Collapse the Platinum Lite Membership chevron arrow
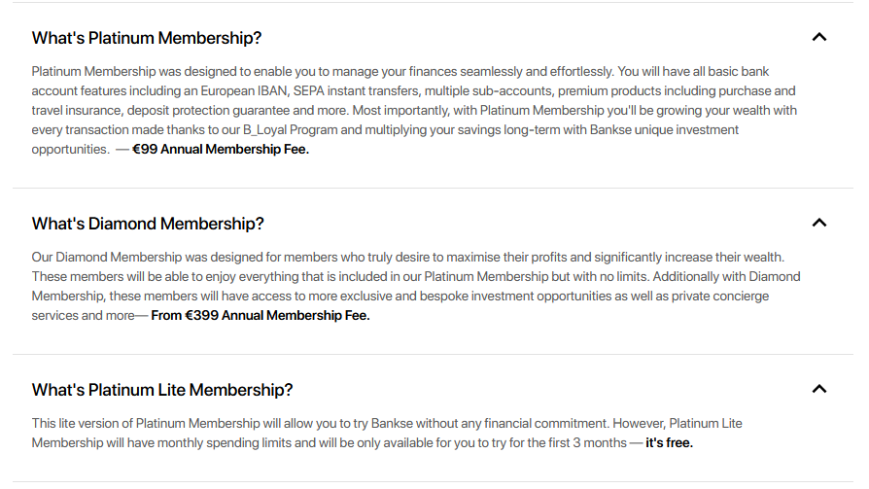Viewport: 869px width, 489px height. pos(818,389)
